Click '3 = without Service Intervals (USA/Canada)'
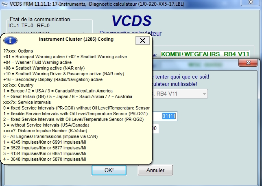This screenshot has width=262, height=186. click(x=46, y=125)
